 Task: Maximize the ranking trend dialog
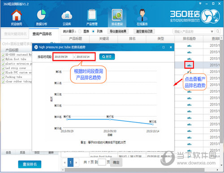164,47
